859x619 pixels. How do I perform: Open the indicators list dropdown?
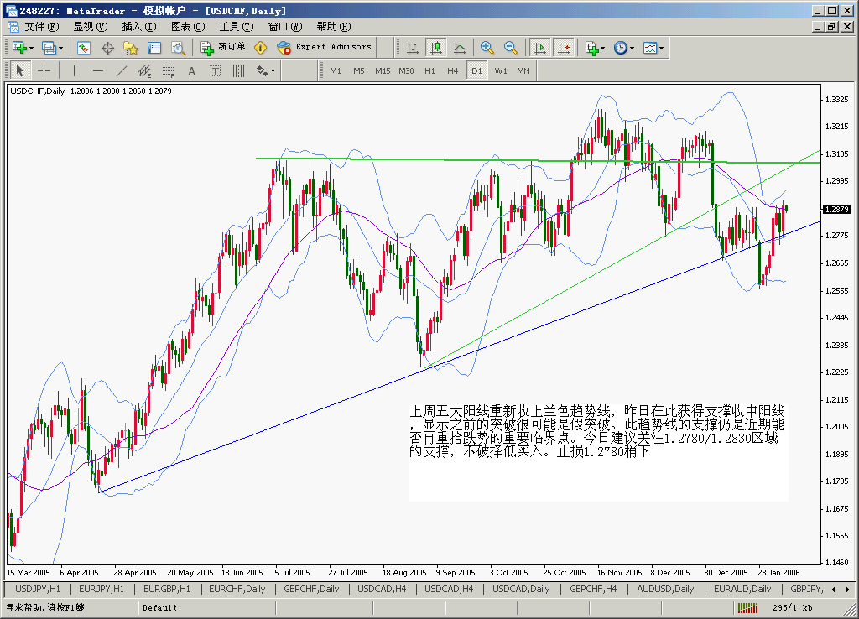(595, 48)
